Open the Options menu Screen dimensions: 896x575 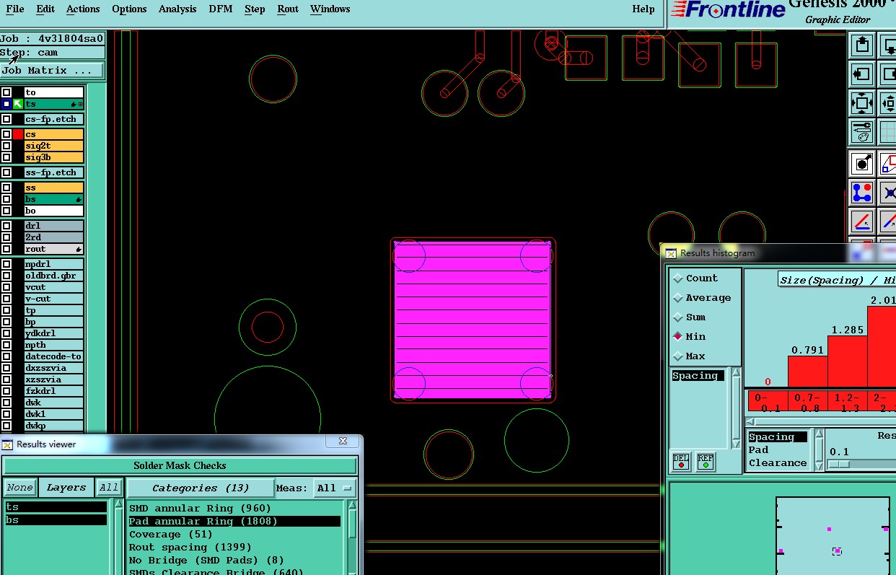point(129,9)
